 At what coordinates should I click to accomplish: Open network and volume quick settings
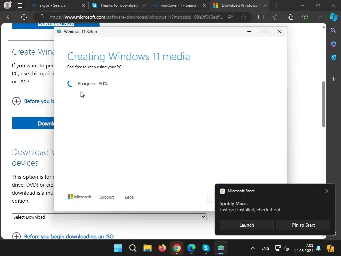click(x=282, y=248)
